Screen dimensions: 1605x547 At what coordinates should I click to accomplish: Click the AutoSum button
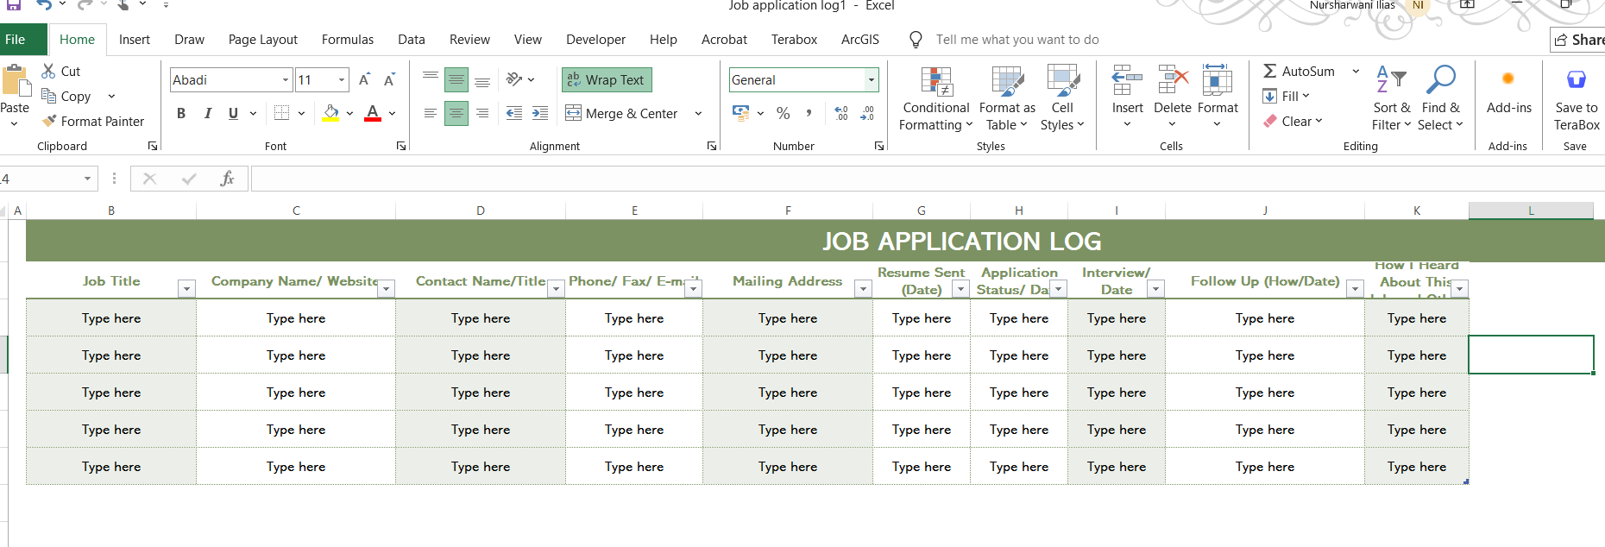[x=1300, y=72]
